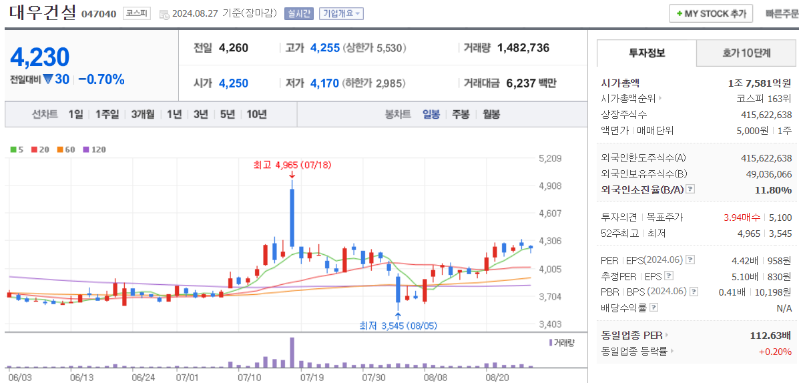
Task: Click the tallest volume bar in chart
Action: coord(292,352)
